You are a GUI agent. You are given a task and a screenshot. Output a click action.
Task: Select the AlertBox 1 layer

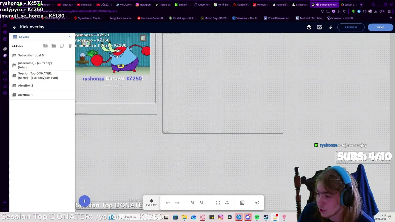42,95
